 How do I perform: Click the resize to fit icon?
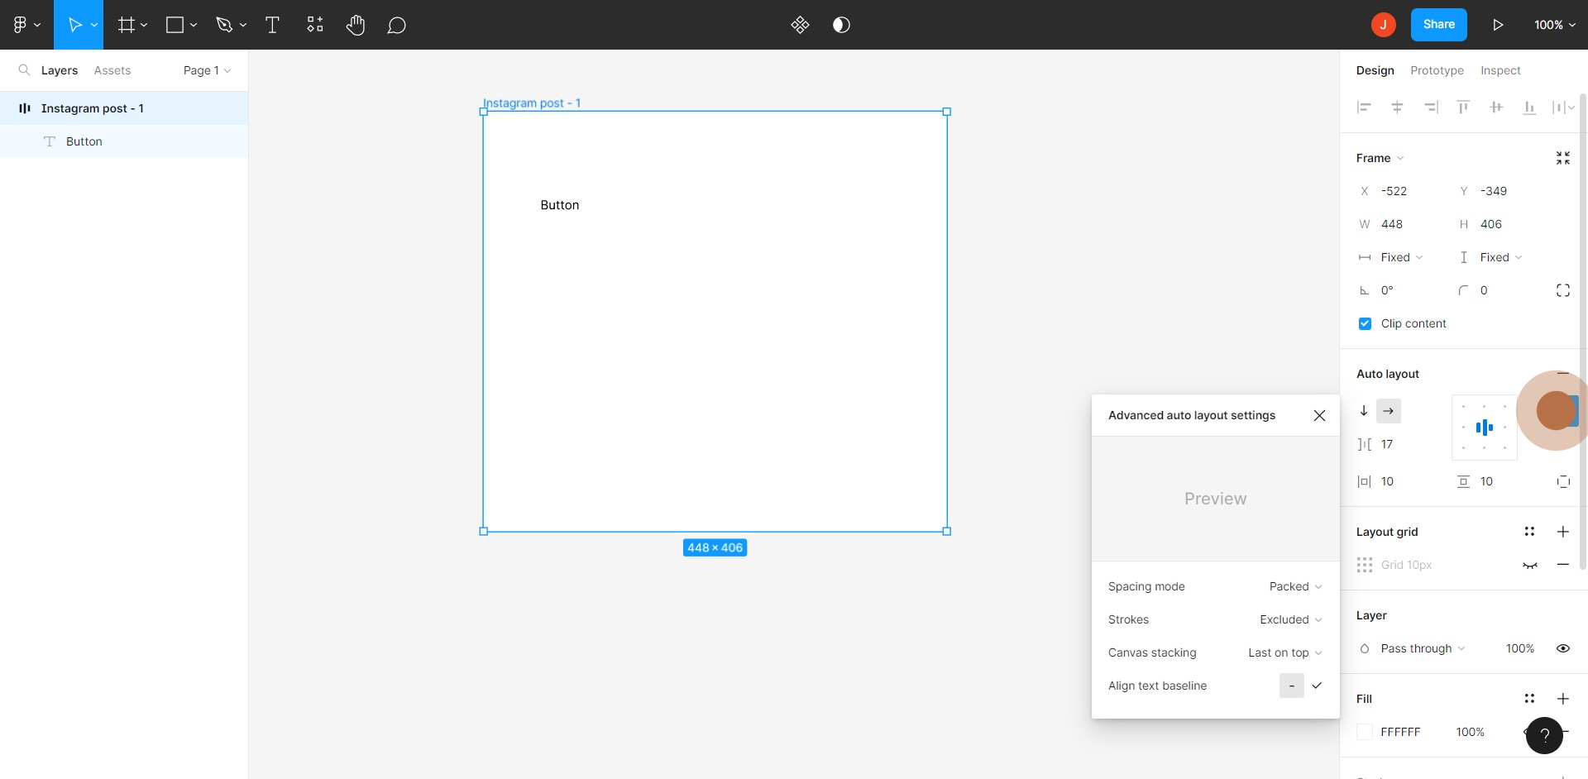pos(1562,158)
